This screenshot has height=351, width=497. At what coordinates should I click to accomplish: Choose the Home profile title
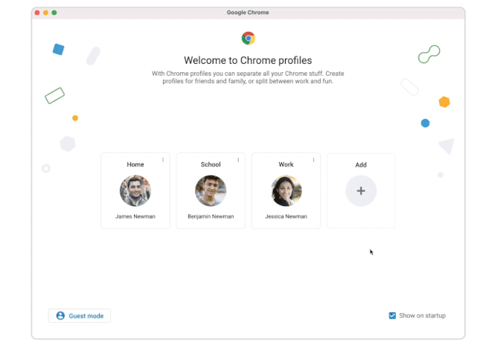[135, 165]
